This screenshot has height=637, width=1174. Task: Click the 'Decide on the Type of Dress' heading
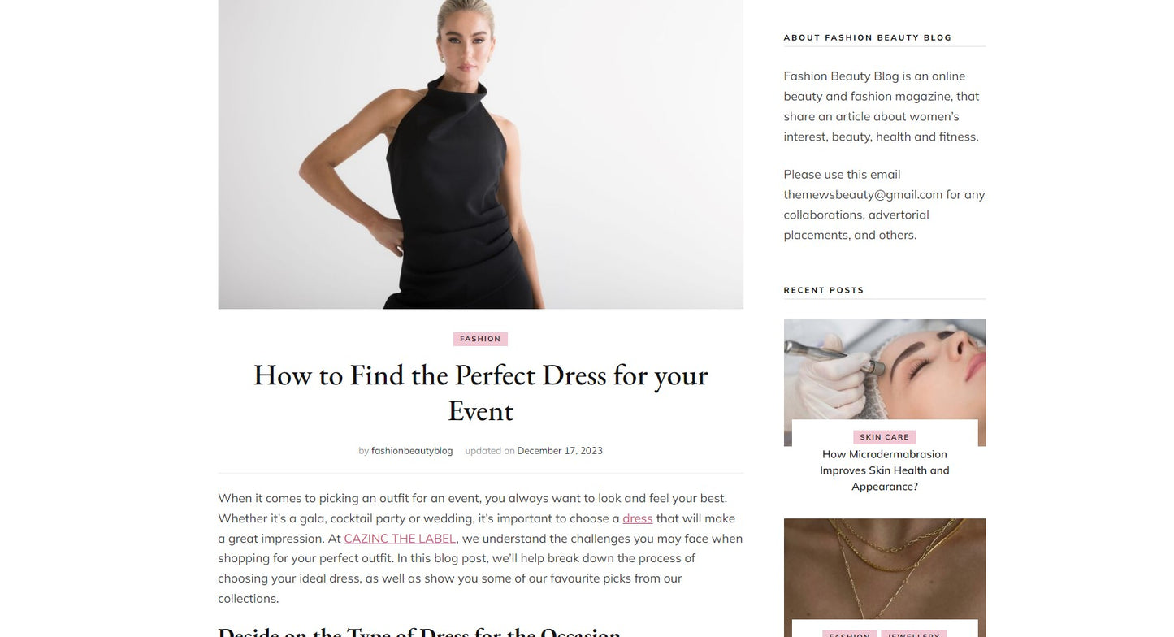coord(419,631)
